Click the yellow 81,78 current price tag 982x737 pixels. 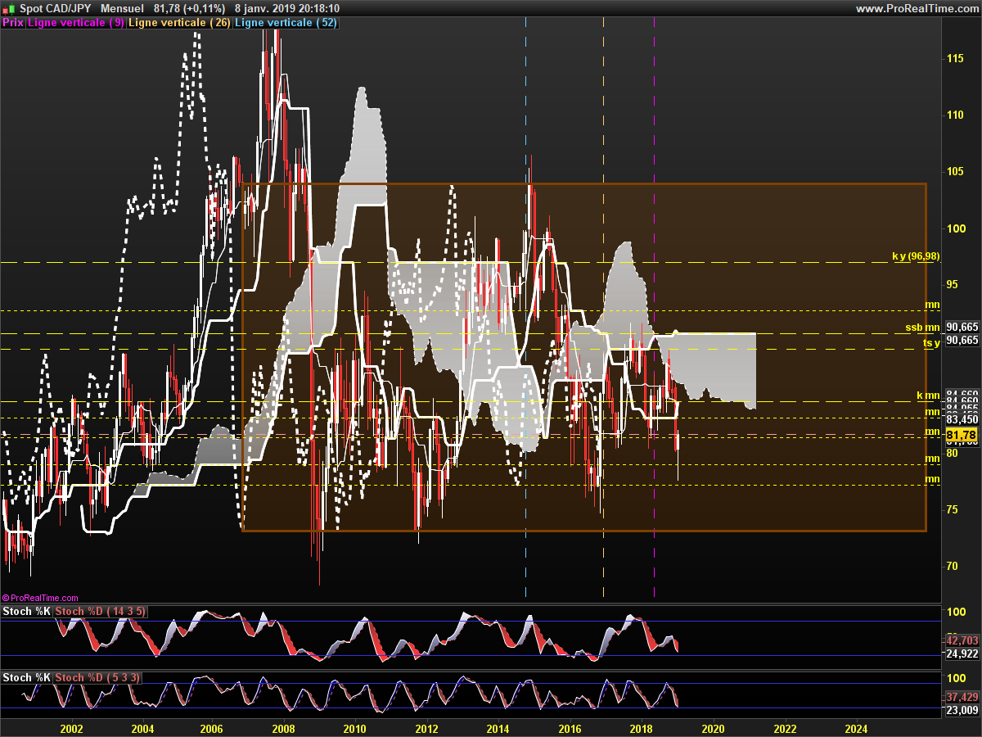[962, 434]
